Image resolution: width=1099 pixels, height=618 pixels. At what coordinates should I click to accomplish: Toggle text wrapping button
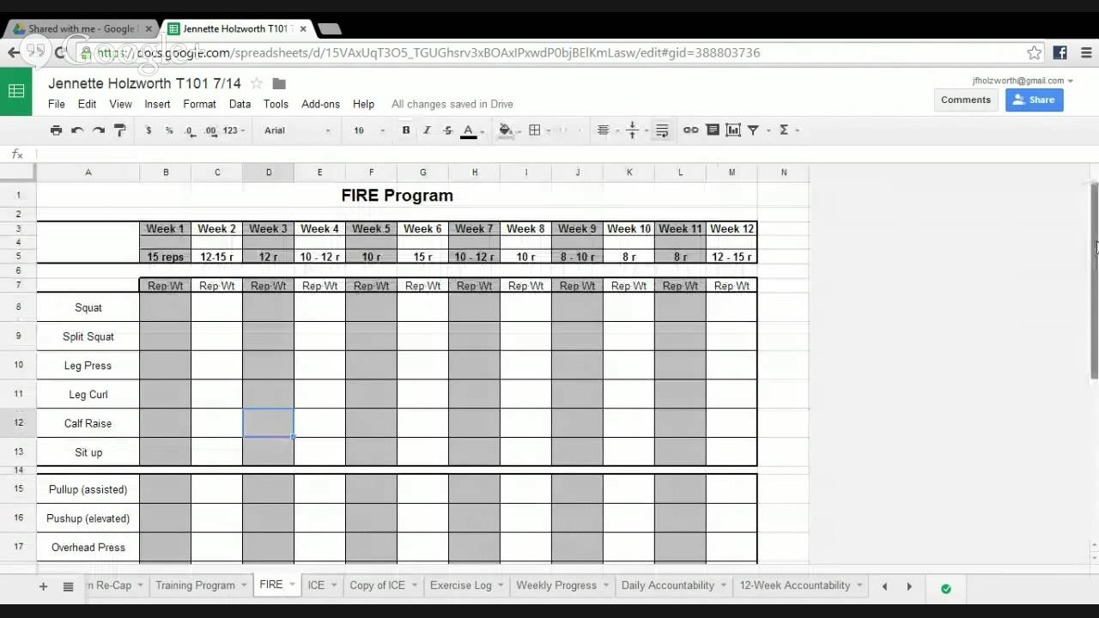coord(662,130)
